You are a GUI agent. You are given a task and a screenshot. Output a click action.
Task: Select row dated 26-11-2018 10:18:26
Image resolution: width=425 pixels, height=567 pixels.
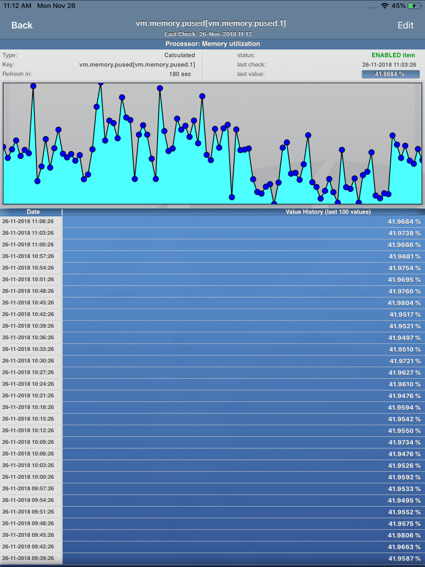point(212,407)
